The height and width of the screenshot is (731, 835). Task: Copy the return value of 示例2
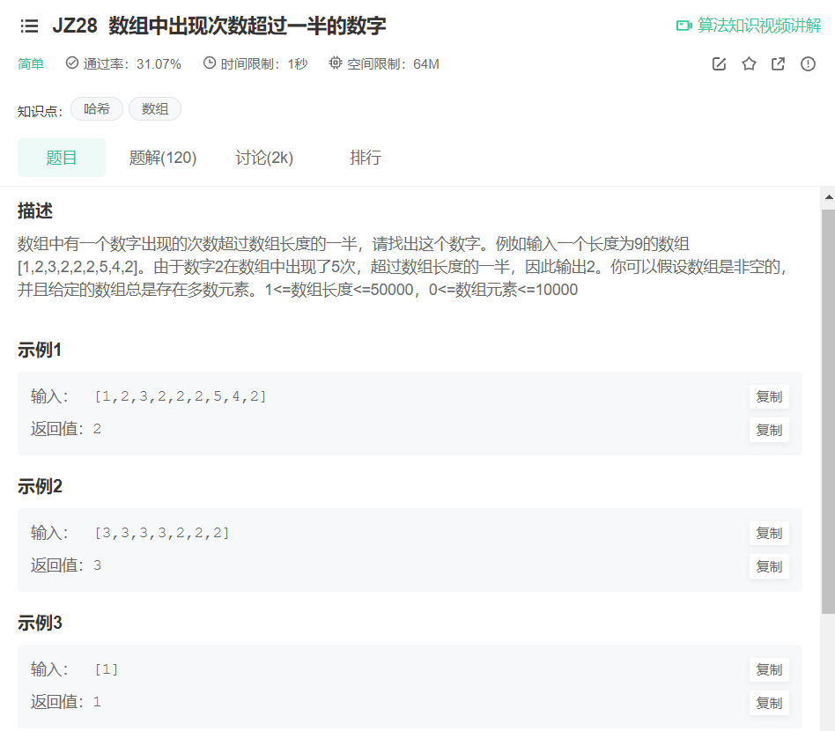[768, 567]
